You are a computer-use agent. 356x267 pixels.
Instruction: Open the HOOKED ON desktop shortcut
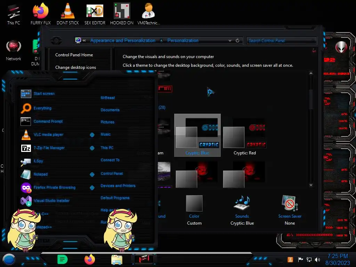tap(122, 14)
